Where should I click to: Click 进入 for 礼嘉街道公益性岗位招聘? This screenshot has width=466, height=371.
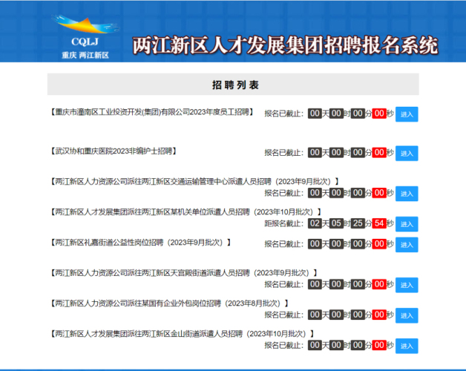click(407, 245)
